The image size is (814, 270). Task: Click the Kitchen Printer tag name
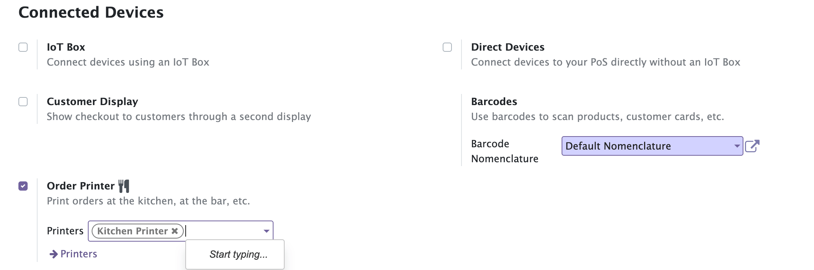point(132,231)
